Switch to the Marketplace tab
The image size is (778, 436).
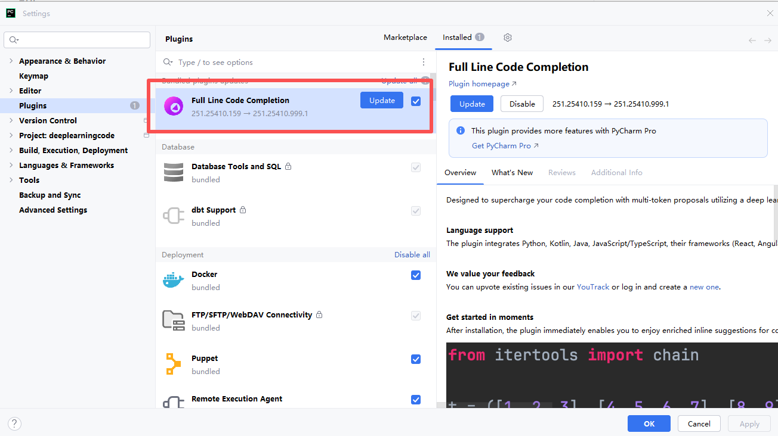tap(405, 37)
